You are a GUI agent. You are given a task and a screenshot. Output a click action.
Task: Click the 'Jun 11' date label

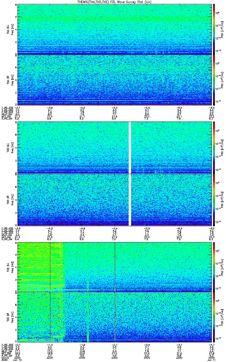click(211, 360)
